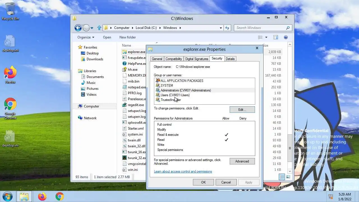Click the Action Center flag tray icon
The height and width of the screenshot is (202, 359).
click(331, 196)
